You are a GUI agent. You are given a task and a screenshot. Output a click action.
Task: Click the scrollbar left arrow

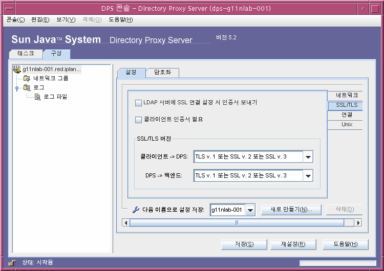[x=126, y=223]
